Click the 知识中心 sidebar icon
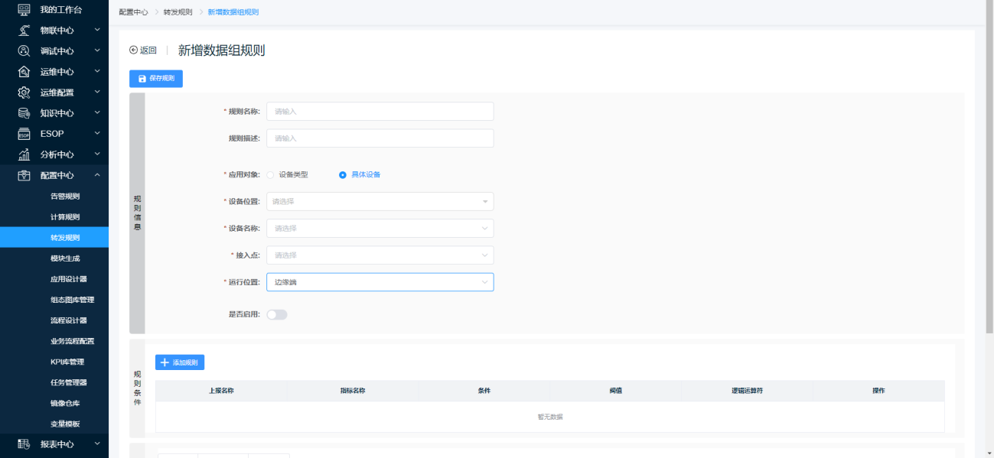The width and height of the screenshot is (994, 458). [24, 113]
